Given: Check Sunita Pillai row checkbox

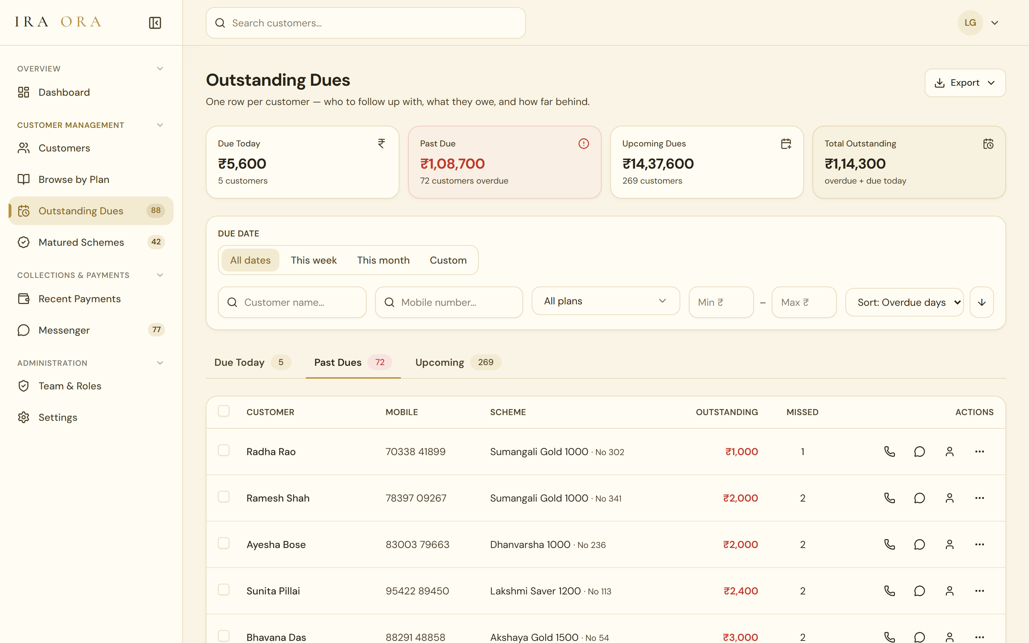Looking at the screenshot, I should point(224,589).
